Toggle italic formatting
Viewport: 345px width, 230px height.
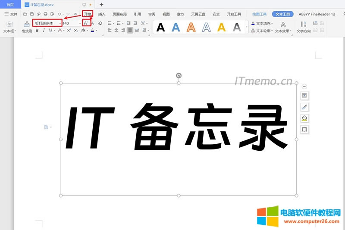pyautogui.click(x=44, y=31)
